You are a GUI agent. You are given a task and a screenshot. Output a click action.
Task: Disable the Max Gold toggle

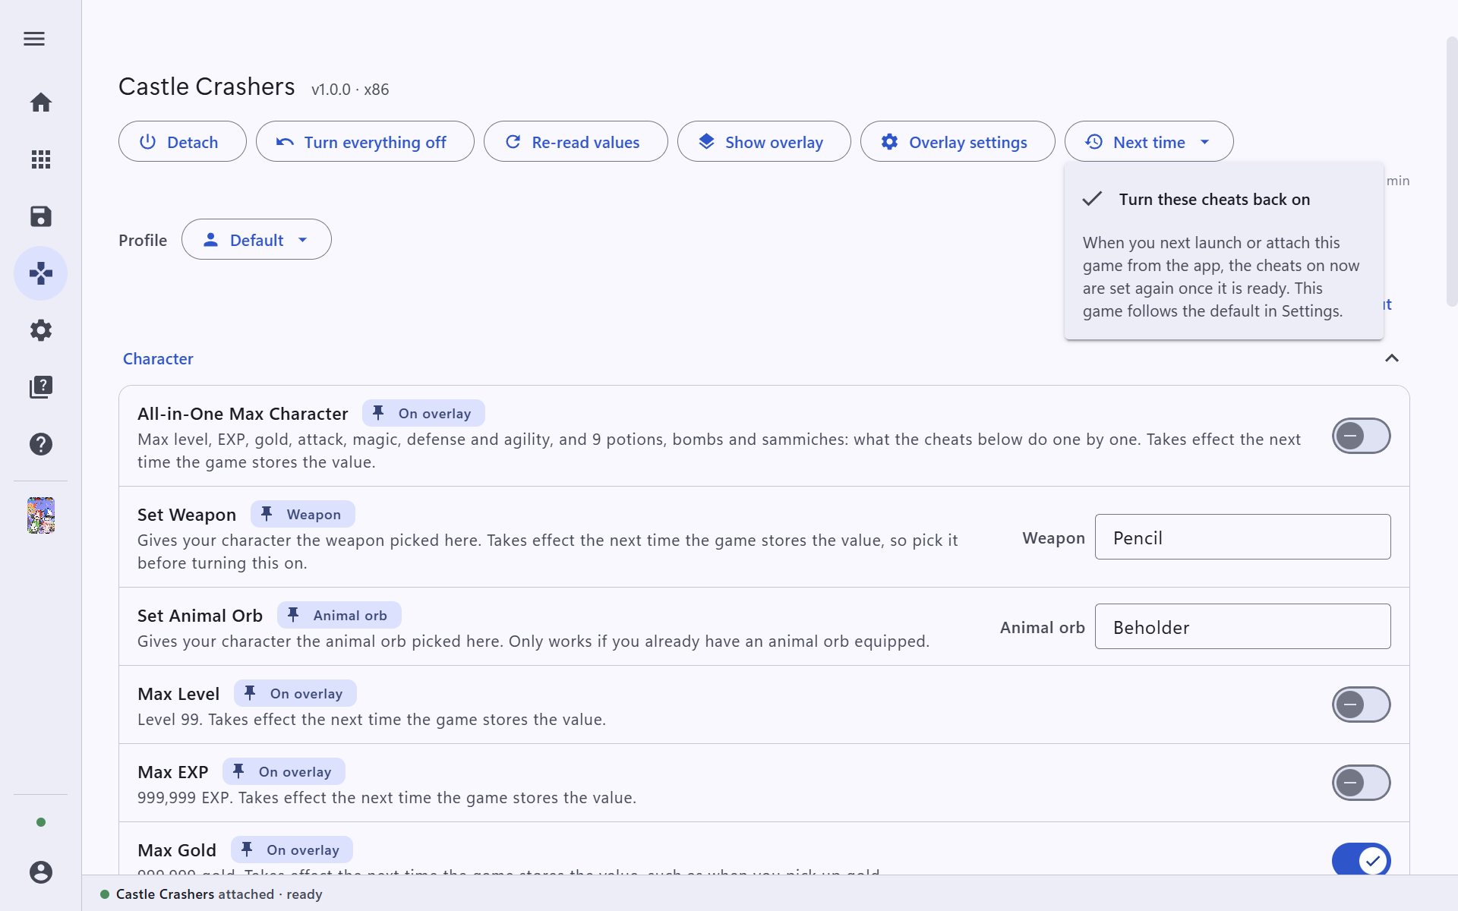coord(1361,860)
